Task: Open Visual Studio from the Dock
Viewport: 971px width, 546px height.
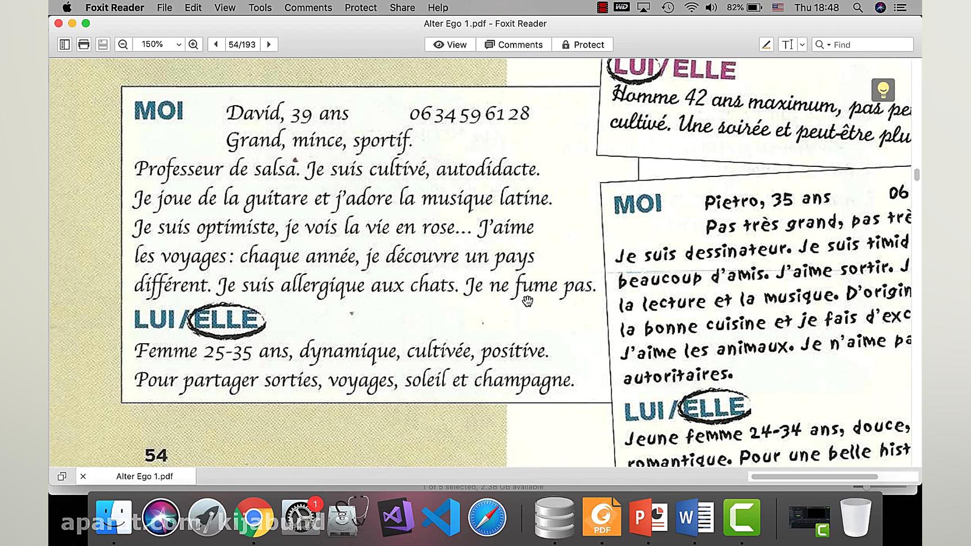Action: pyautogui.click(x=395, y=517)
